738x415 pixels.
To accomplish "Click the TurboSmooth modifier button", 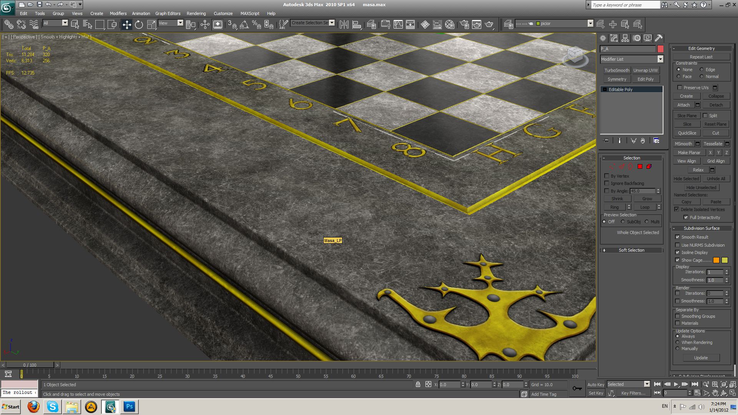I will (x=617, y=70).
